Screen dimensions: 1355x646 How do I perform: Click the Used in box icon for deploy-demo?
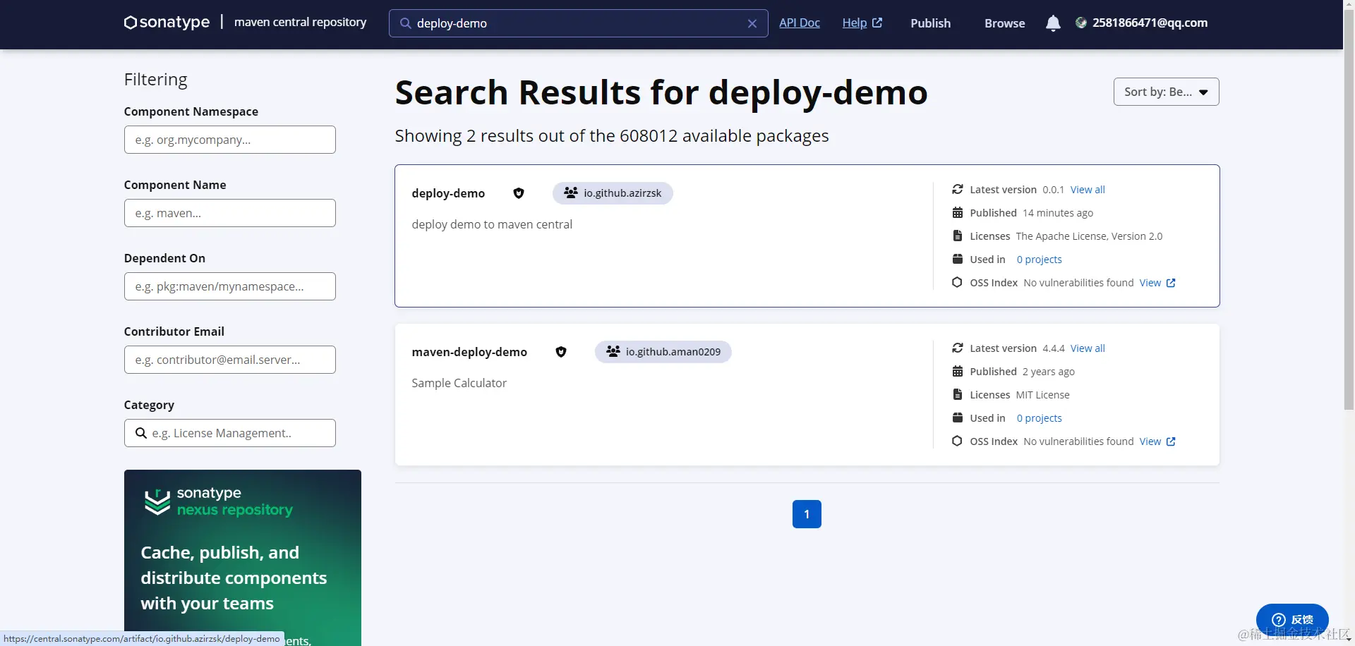[958, 259]
